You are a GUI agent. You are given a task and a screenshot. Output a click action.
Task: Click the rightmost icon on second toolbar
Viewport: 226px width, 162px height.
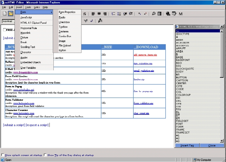coord(100,21)
